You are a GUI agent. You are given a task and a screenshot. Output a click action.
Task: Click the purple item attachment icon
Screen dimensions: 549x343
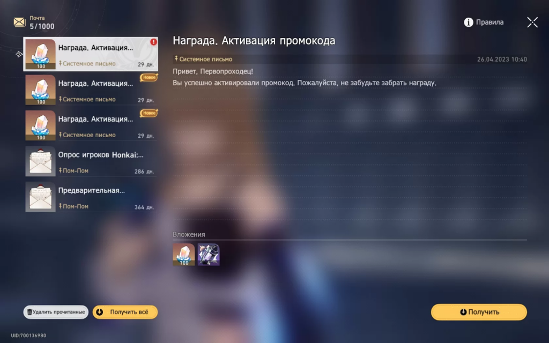(x=209, y=255)
